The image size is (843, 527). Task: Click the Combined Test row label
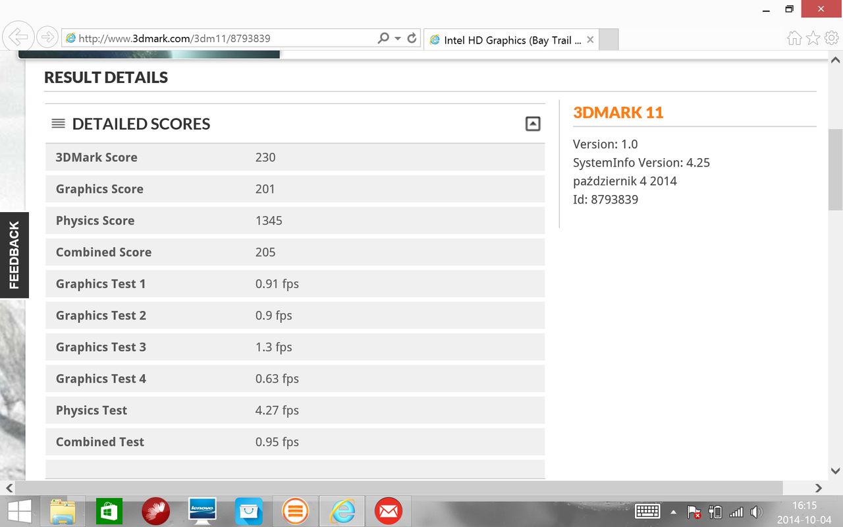100,442
